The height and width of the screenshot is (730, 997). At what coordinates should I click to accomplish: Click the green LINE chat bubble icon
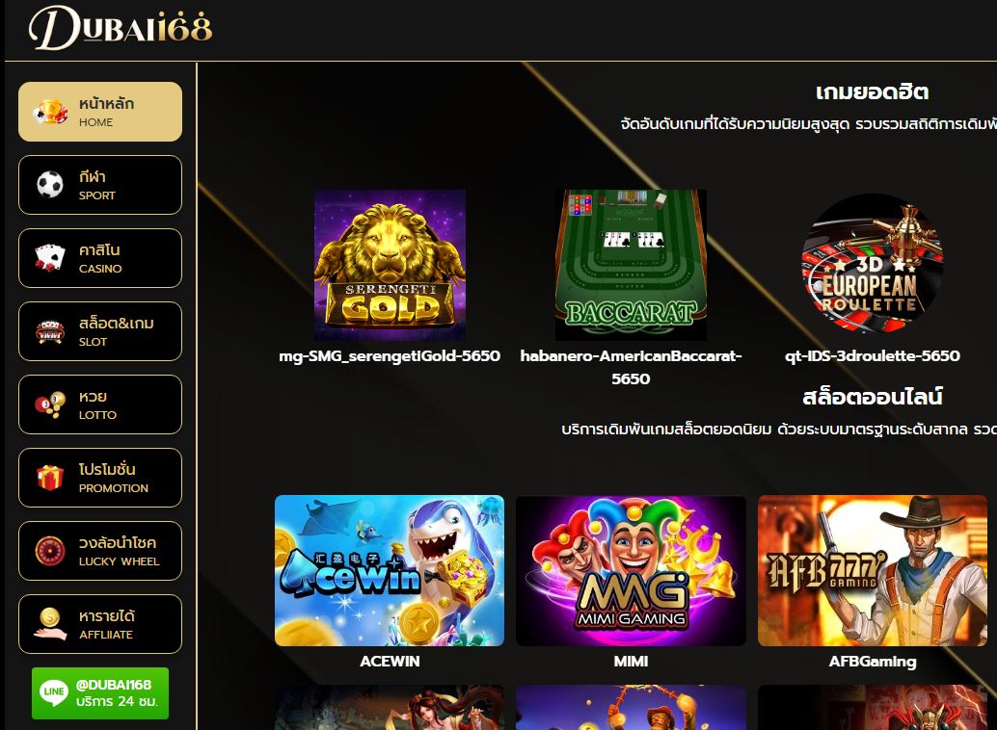point(54,692)
